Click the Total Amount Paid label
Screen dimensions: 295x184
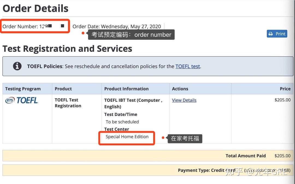pos(246,156)
